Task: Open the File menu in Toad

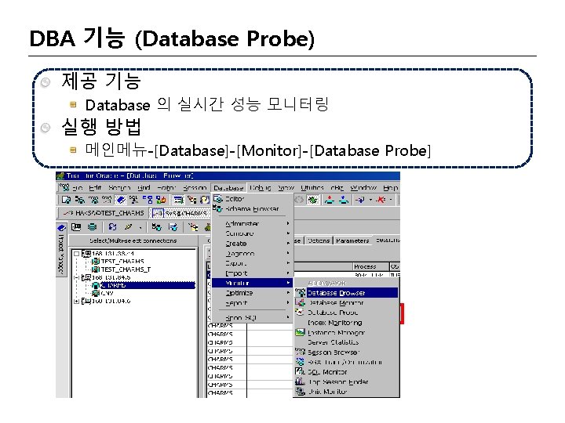Action: (78, 188)
